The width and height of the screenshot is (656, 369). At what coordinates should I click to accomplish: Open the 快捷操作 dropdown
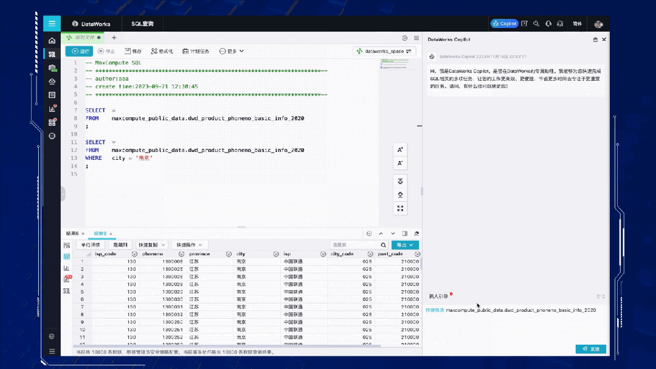point(189,245)
